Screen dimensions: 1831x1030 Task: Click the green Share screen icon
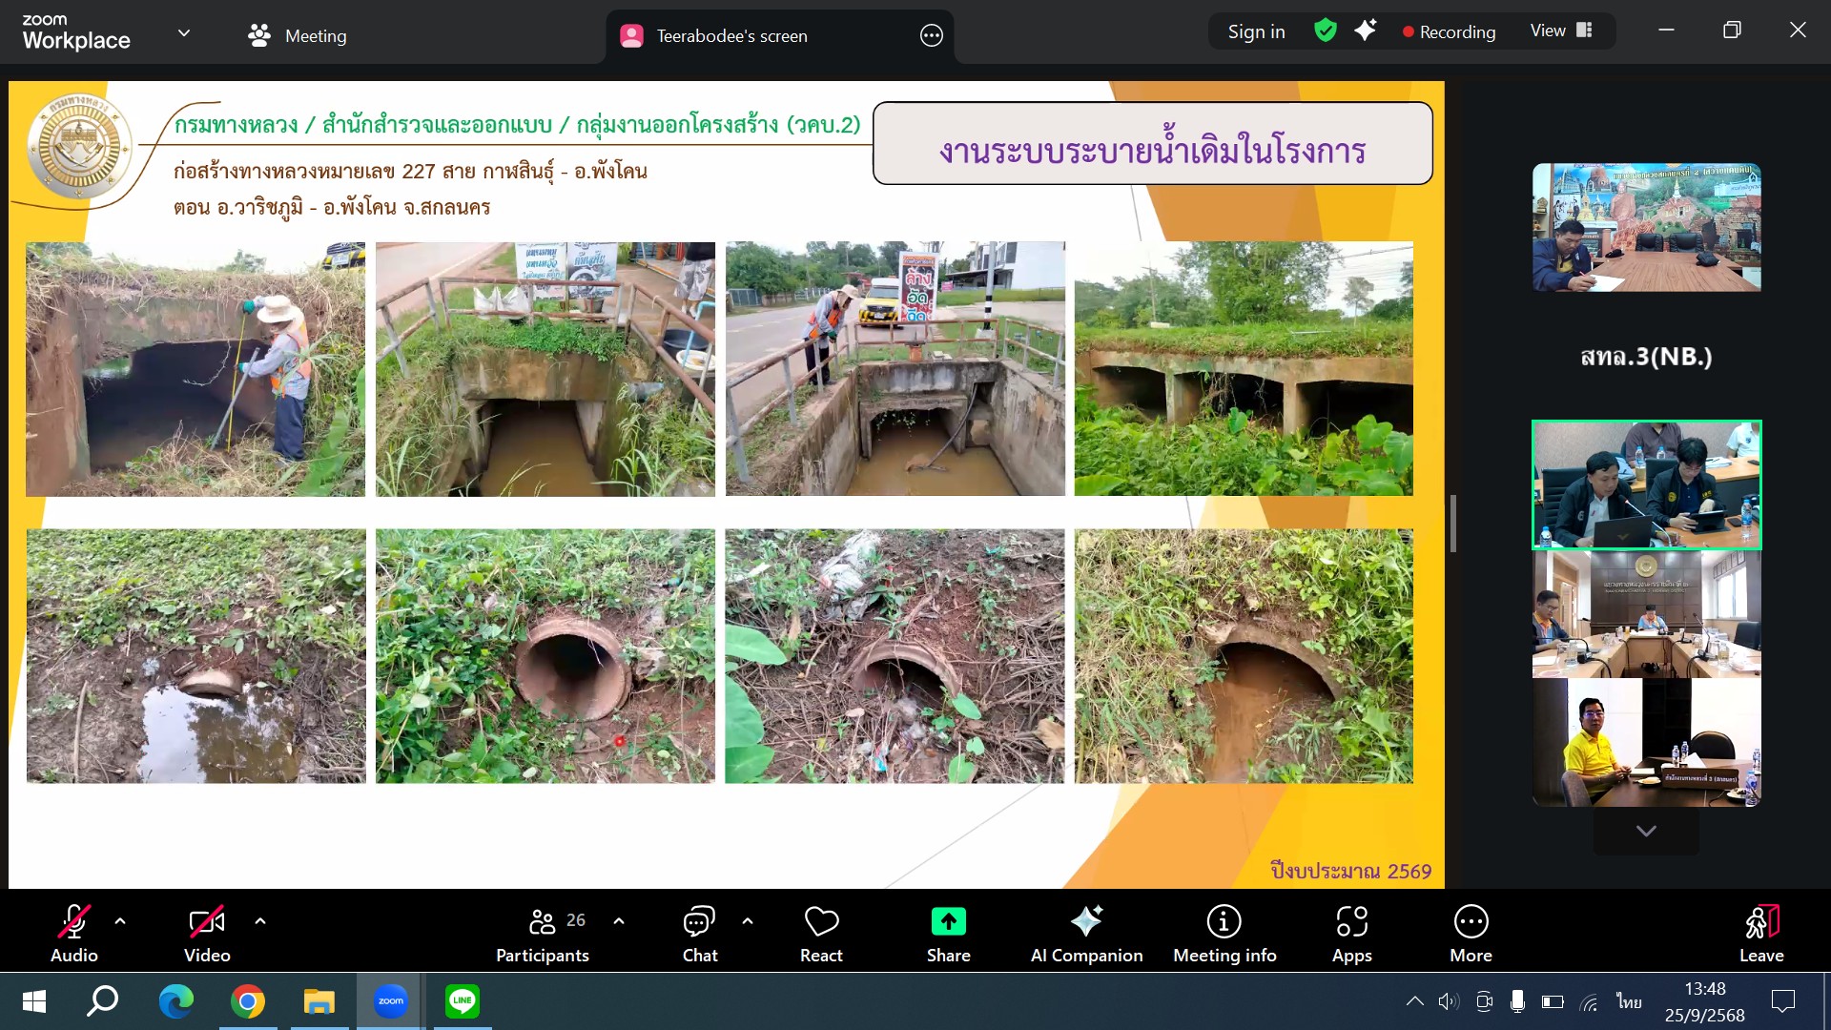(948, 921)
